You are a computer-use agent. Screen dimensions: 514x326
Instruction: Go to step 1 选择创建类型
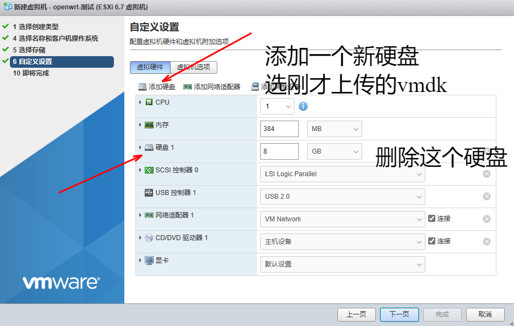coord(36,26)
